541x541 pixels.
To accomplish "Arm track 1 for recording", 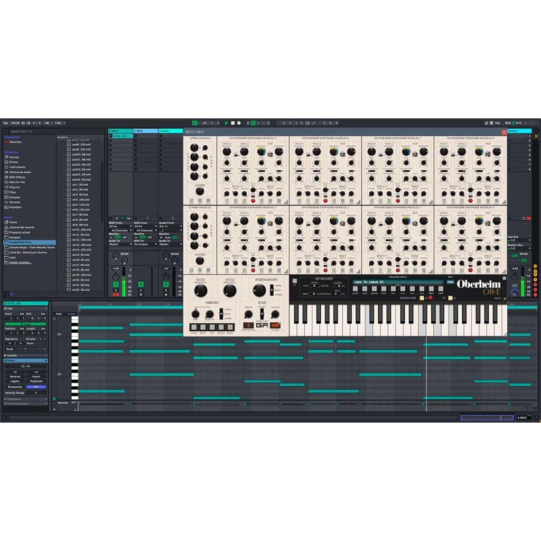I will coord(116,295).
